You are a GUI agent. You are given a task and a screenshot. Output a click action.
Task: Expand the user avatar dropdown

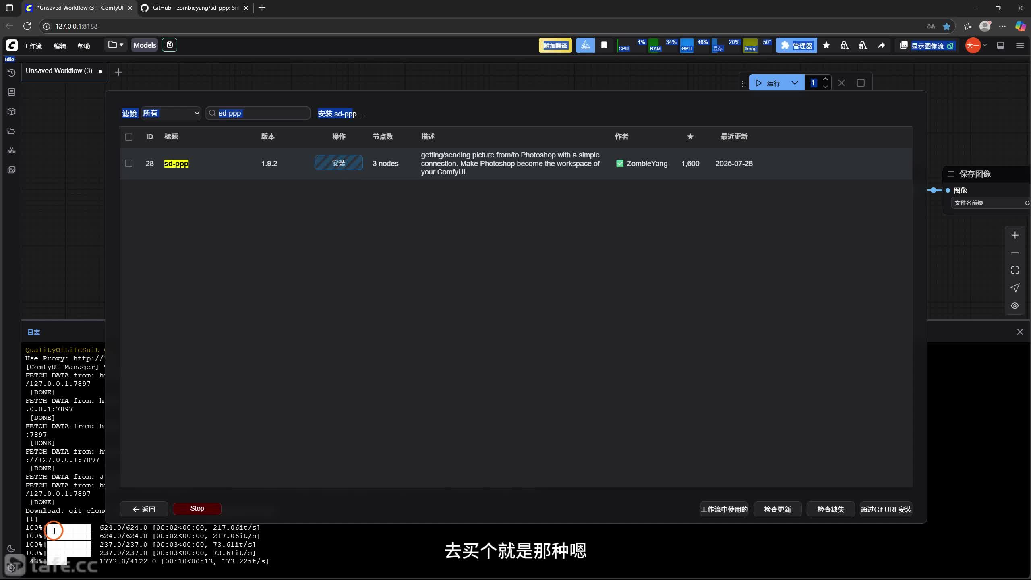985,45
